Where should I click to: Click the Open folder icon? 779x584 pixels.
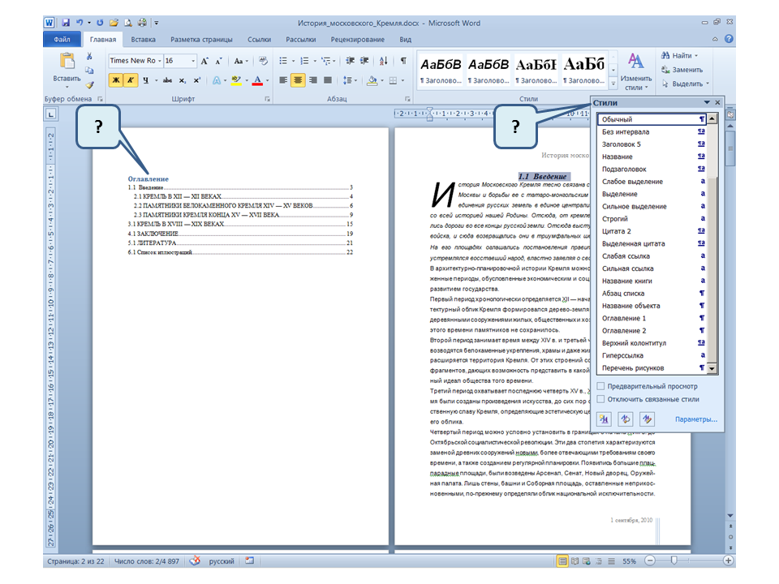[x=114, y=23]
